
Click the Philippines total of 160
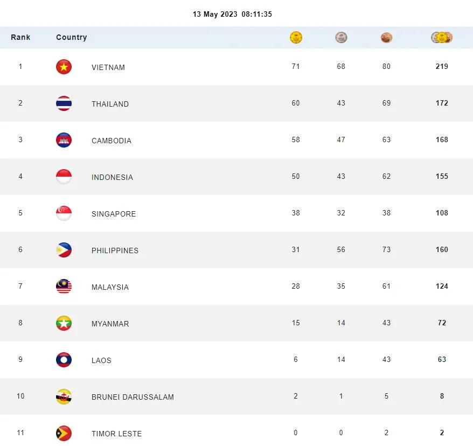[442, 250]
